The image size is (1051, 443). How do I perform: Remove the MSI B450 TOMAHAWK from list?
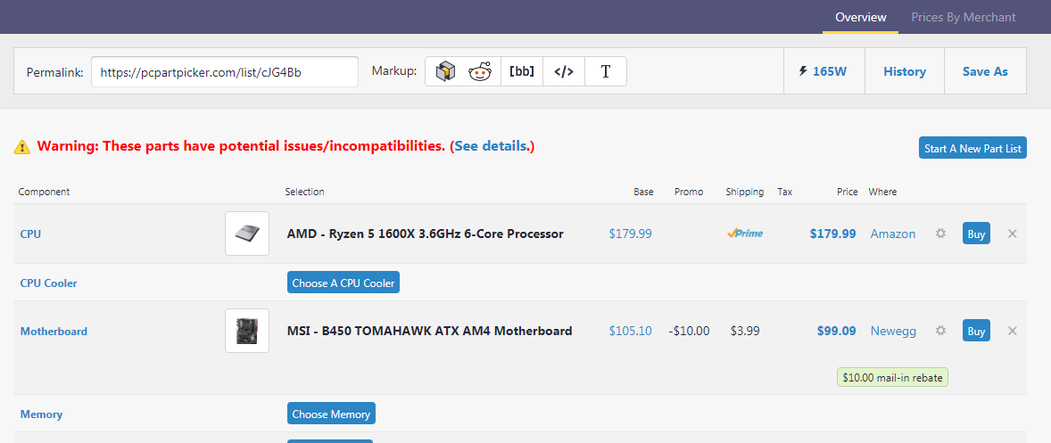click(1012, 331)
